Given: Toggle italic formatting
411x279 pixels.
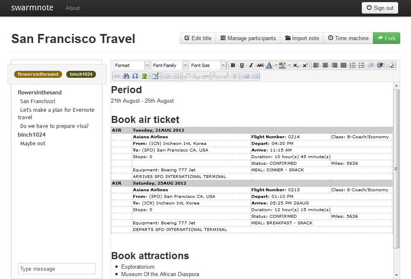Looking at the screenshot, I should click(251, 65).
